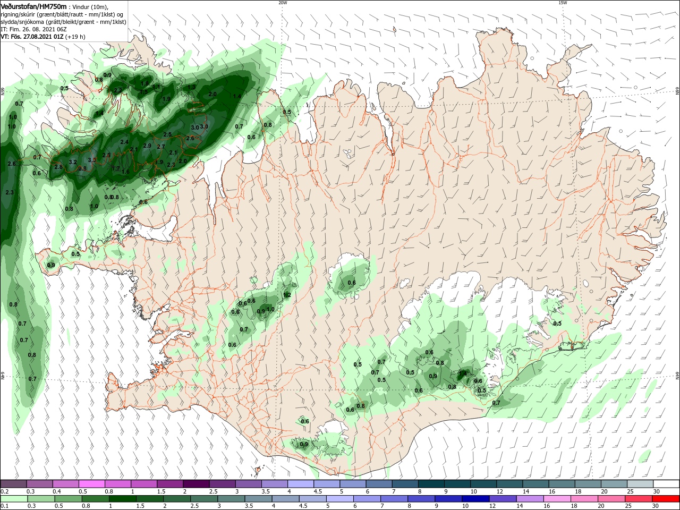Pick the snow swatch between 0.4 and 0.5
The height and width of the screenshot is (510, 680).
click(65, 484)
